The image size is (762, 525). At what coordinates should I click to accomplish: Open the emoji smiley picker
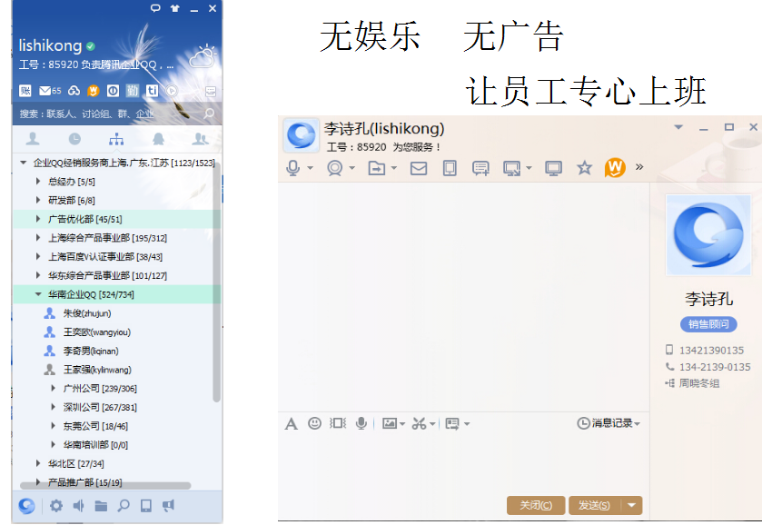click(314, 423)
